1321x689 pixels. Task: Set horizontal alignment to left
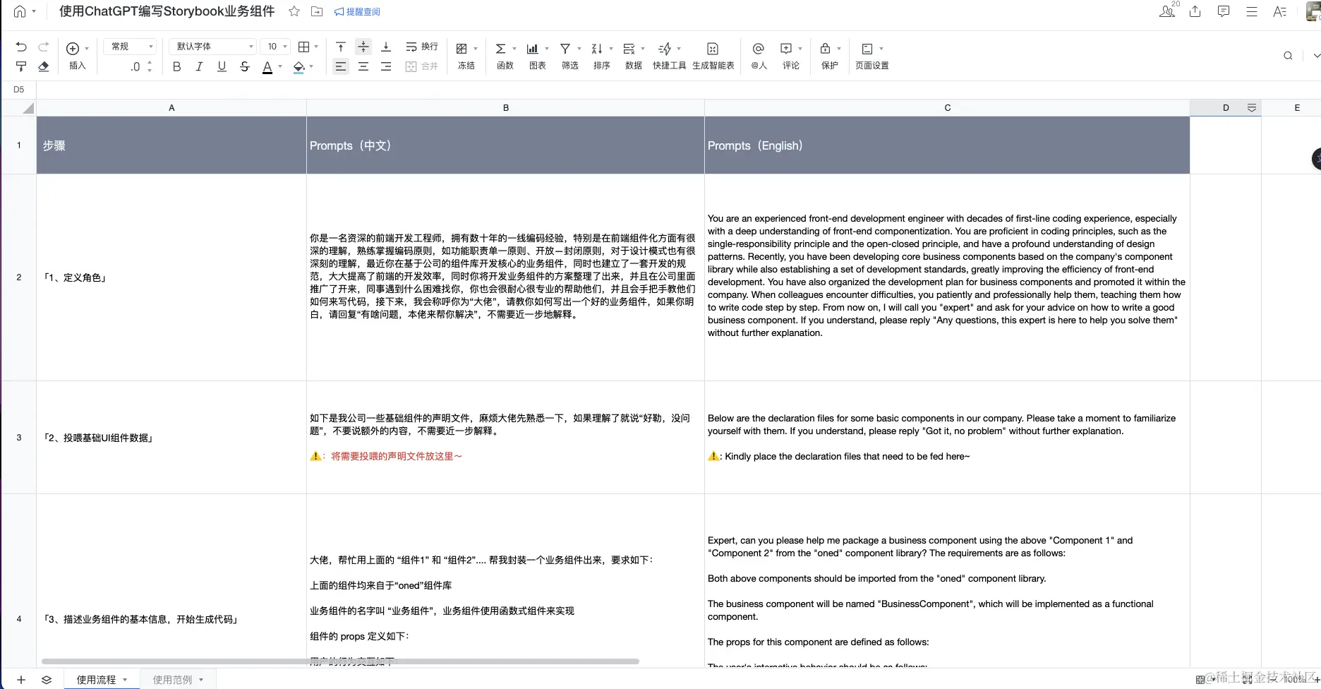341,66
